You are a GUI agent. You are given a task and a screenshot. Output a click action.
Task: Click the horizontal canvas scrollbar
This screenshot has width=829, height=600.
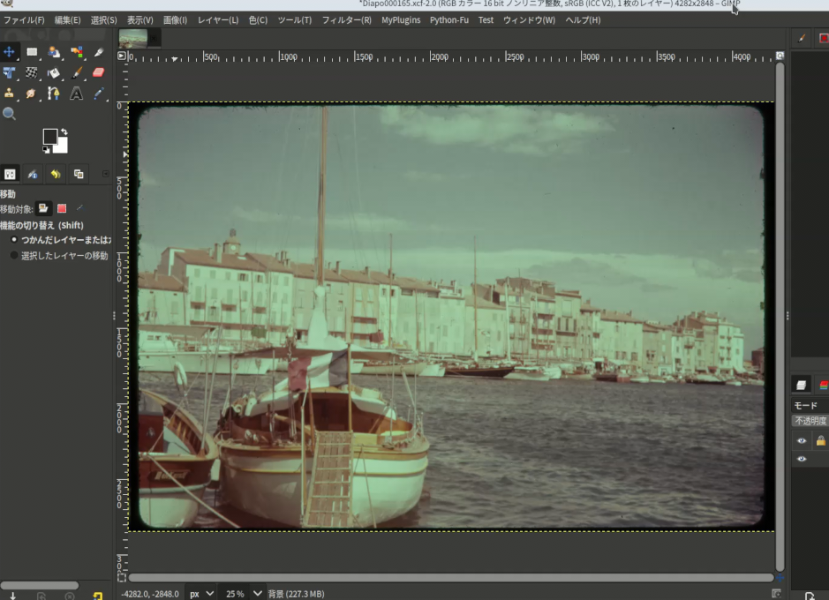(x=451, y=578)
